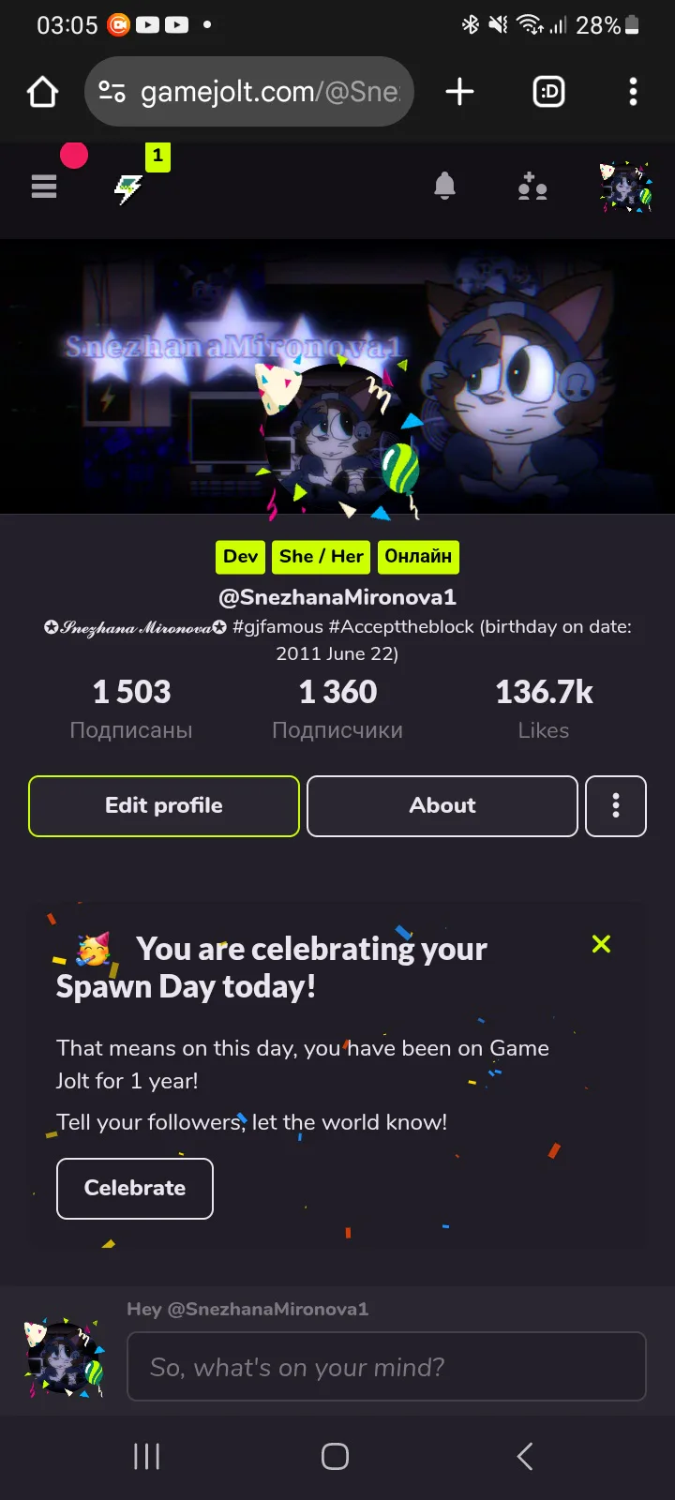This screenshot has width=675, height=1500.
Task: Open the browser three-dot menu
Action: (x=634, y=92)
